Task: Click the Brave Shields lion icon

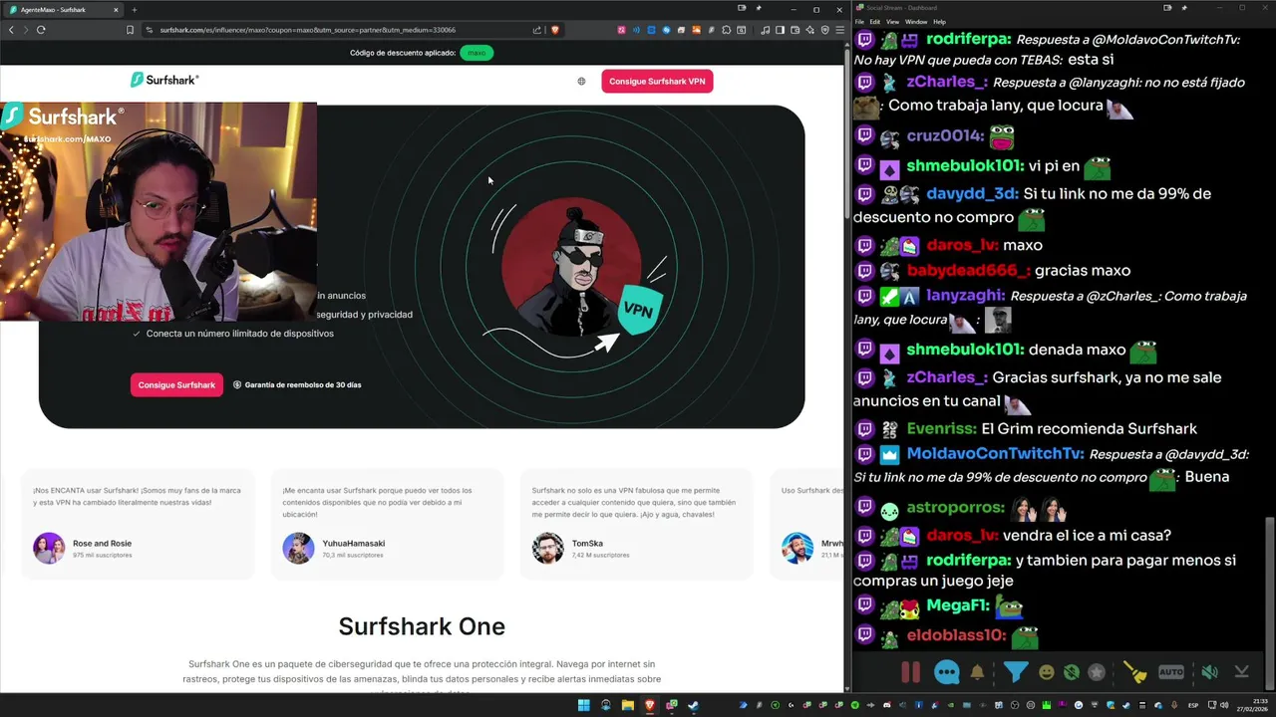Action: [x=555, y=30]
